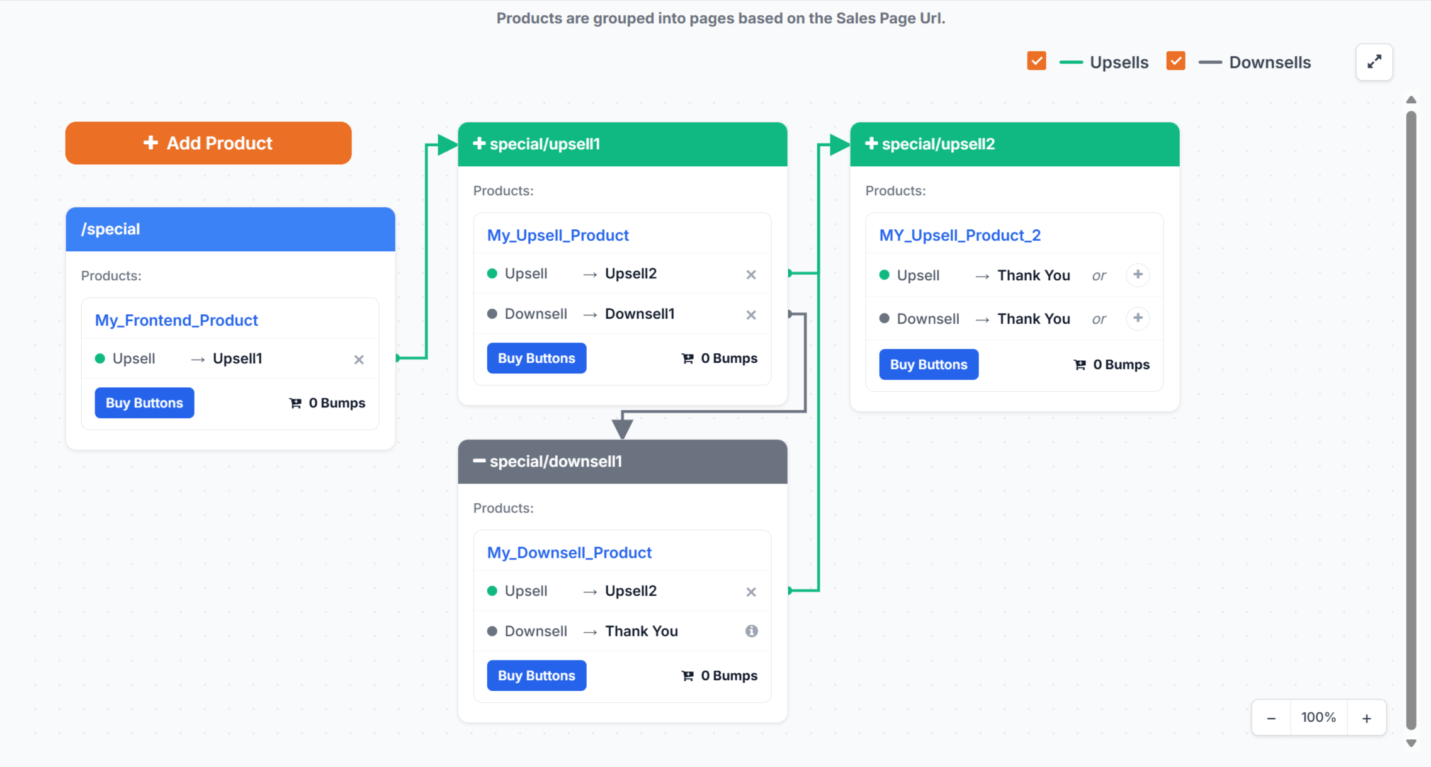Remove Upsell2 link on My_Downsell_Product
Viewport: 1431px width, 767px height.
751,592
